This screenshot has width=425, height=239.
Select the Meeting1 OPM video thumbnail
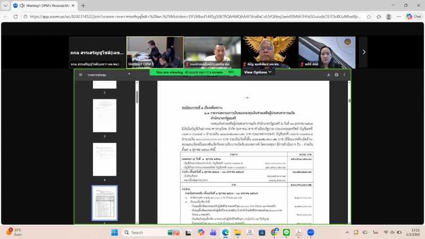coord(155,52)
